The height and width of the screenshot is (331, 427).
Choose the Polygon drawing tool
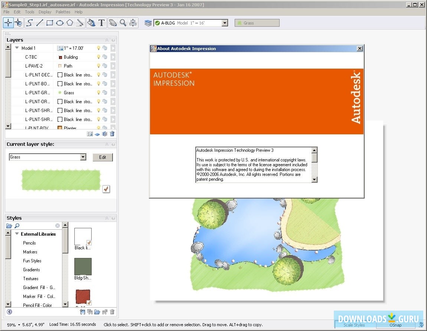tap(70, 23)
